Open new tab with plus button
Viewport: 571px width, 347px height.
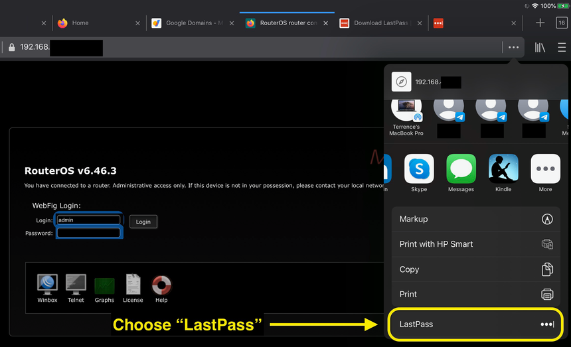[540, 23]
